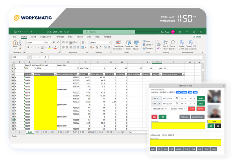235x167 pixels.
Task: Open the Transport department dropdown in clock record
Action: [x=159, y=109]
